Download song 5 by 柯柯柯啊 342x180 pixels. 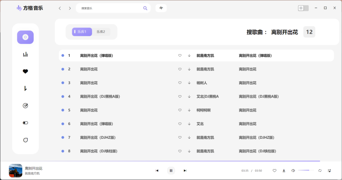point(189,110)
